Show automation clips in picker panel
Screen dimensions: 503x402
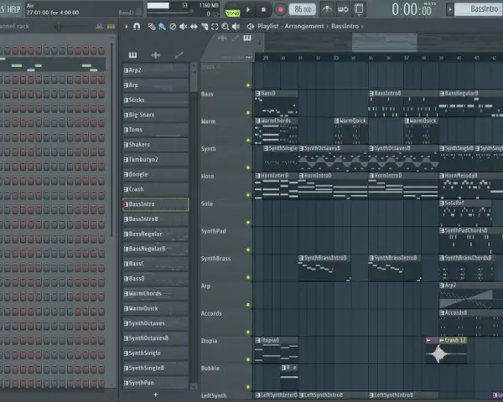click(179, 55)
